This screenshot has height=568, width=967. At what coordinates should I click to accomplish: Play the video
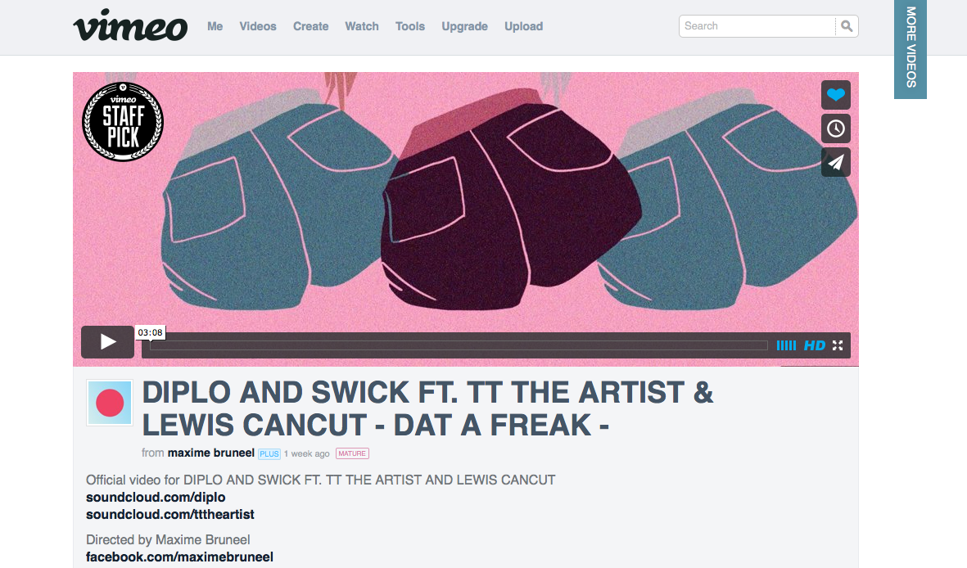pos(108,341)
